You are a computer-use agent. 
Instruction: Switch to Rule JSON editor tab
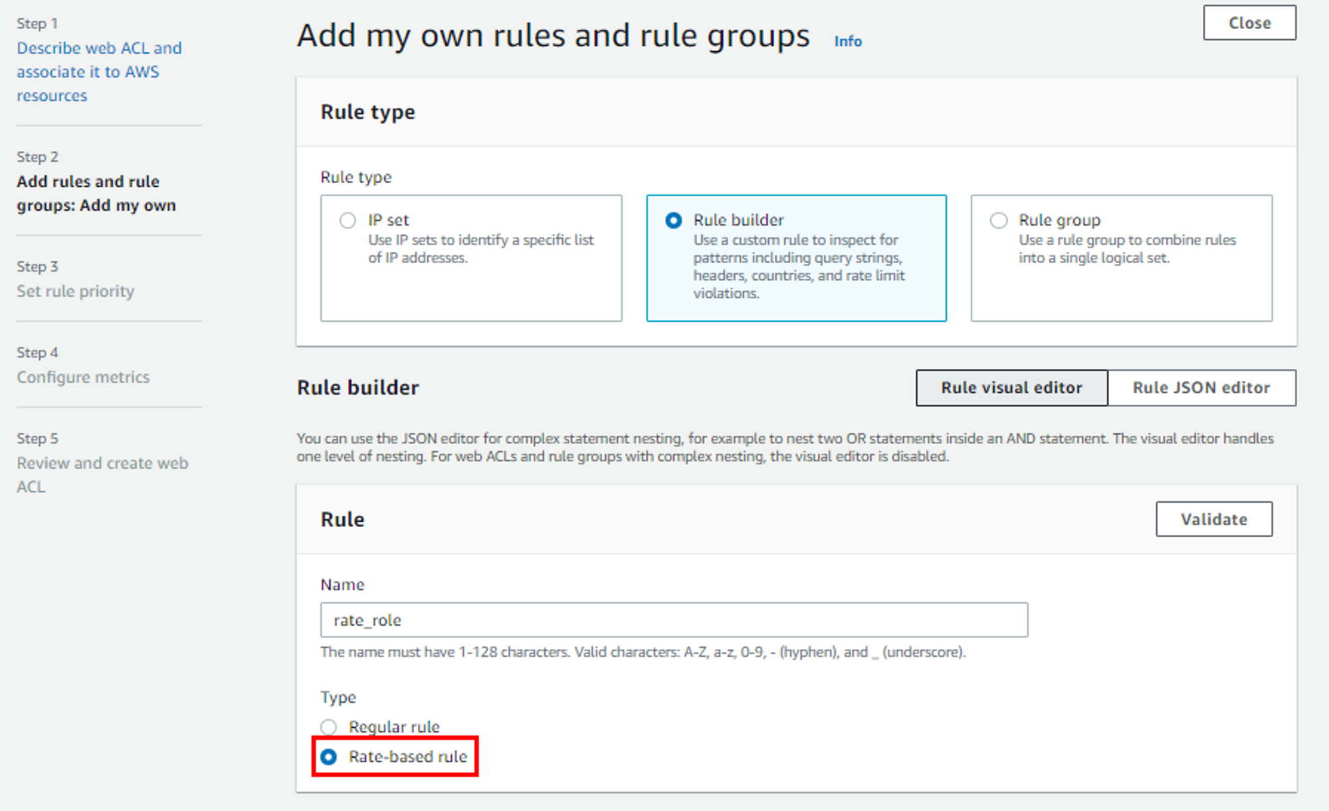tap(1201, 388)
